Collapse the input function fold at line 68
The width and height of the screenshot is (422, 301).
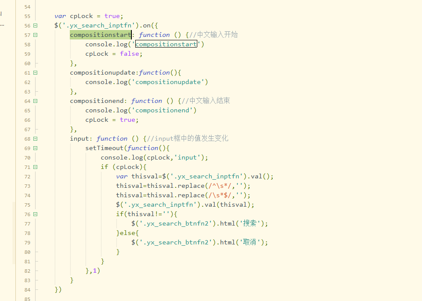(35, 139)
